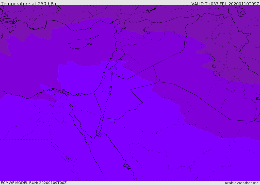Click the ArabiaWeather Inc credit
This screenshot has width=260, height=185.
click(x=242, y=183)
